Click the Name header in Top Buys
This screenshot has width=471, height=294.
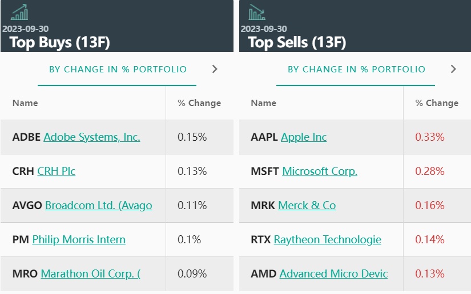[25, 103]
